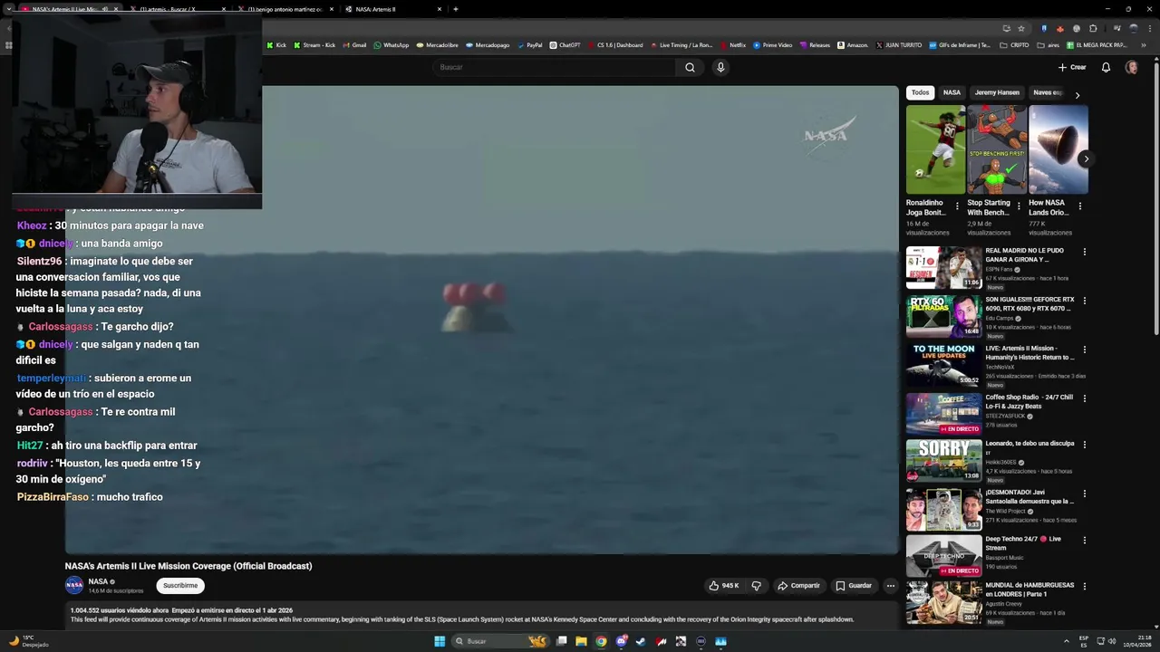Click the YouTube Buscar search field

tap(555, 67)
